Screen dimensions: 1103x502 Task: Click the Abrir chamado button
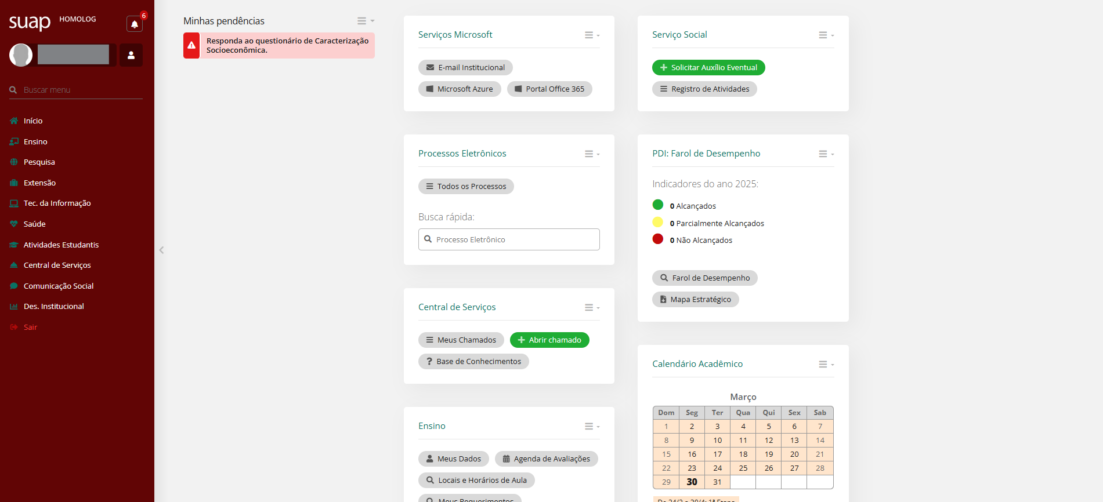click(549, 340)
